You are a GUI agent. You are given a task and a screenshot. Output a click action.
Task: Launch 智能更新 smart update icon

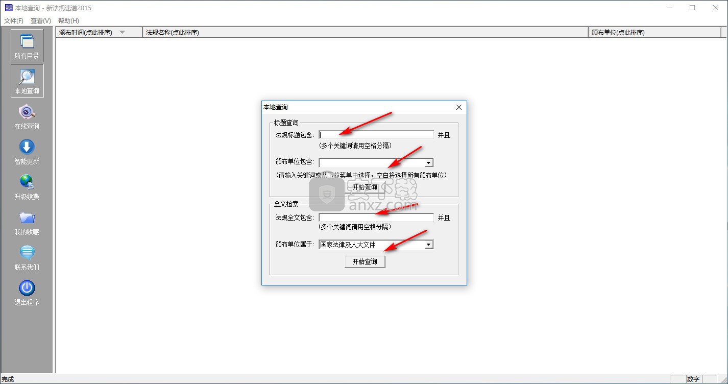point(27,152)
